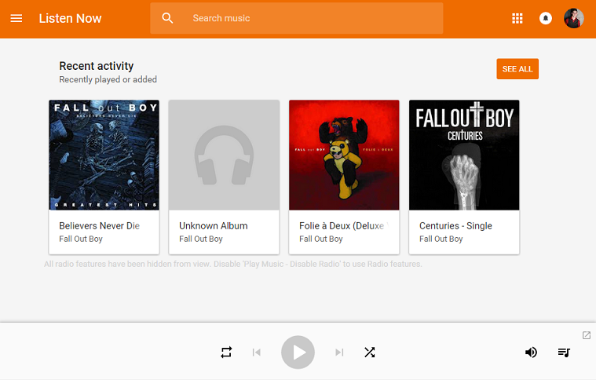Screen dimensions: 596x380
Task: Open the notifications bell
Action: click(x=546, y=18)
